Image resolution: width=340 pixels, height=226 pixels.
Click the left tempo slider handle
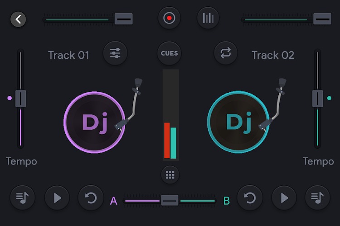(x=20, y=99)
